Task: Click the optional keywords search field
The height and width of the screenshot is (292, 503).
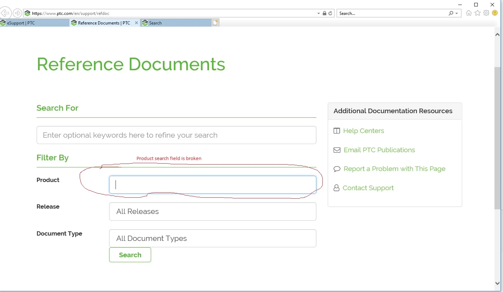Action: [x=176, y=135]
